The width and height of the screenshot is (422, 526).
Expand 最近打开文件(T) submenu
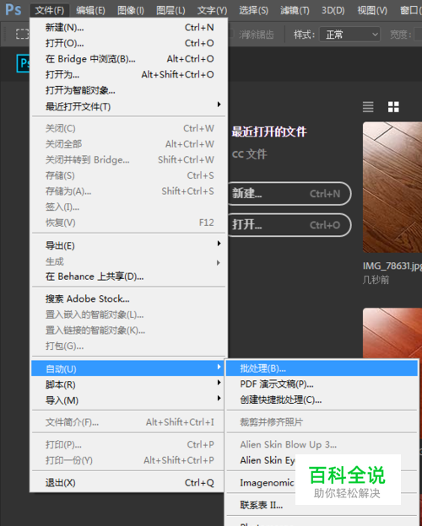[130, 106]
